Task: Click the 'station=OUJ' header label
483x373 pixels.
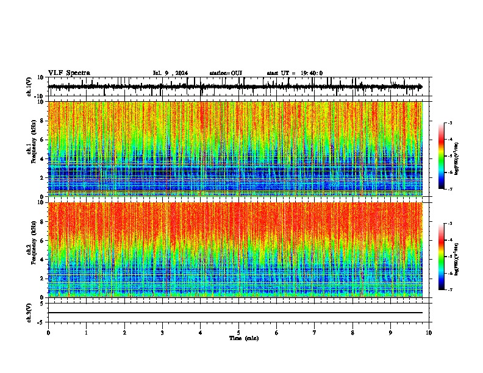Action: point(226,73)
